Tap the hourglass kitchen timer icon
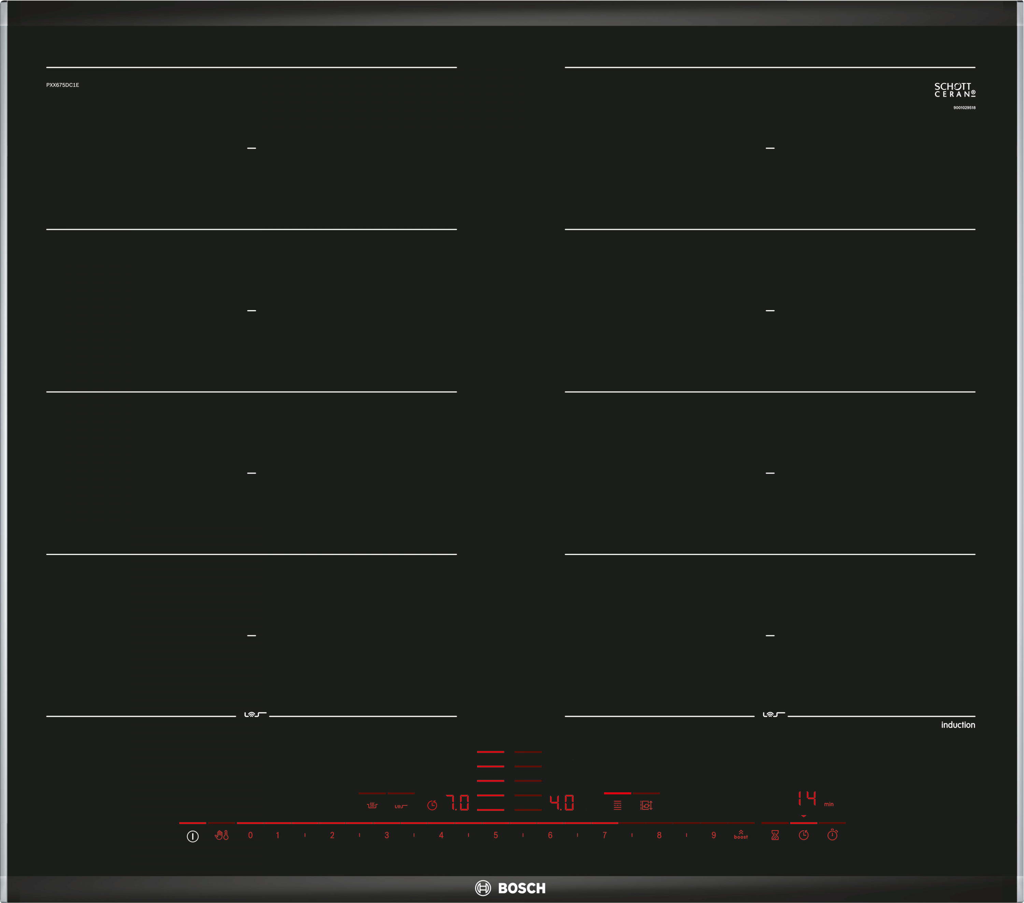The height and width of the screenshot is (903, 1024). point(774,835)
